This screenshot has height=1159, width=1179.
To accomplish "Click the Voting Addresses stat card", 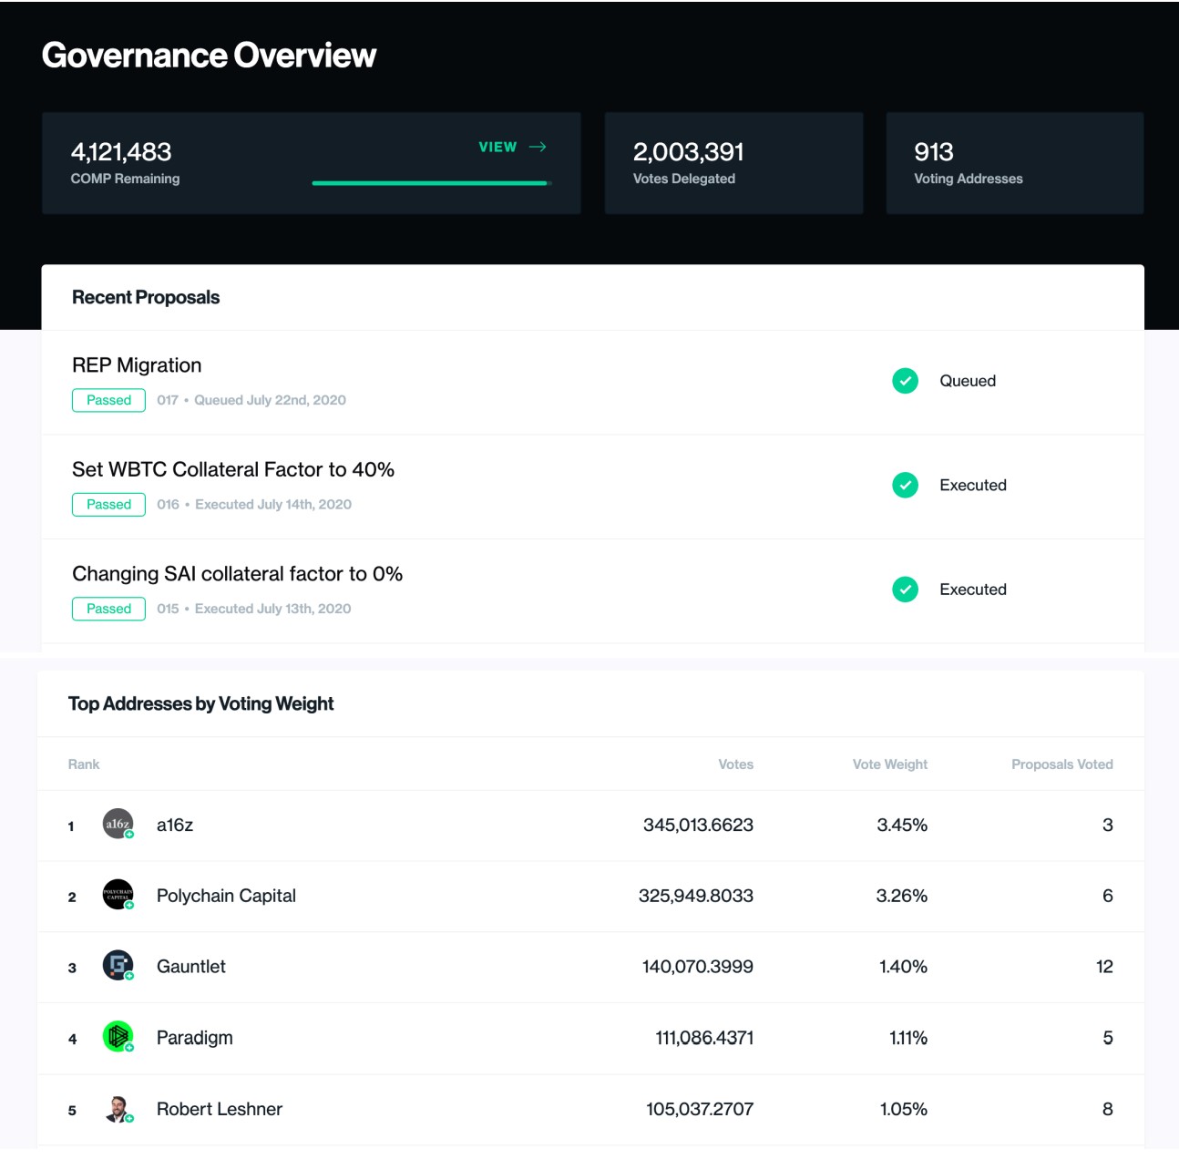I will [x=1014, y=163].
